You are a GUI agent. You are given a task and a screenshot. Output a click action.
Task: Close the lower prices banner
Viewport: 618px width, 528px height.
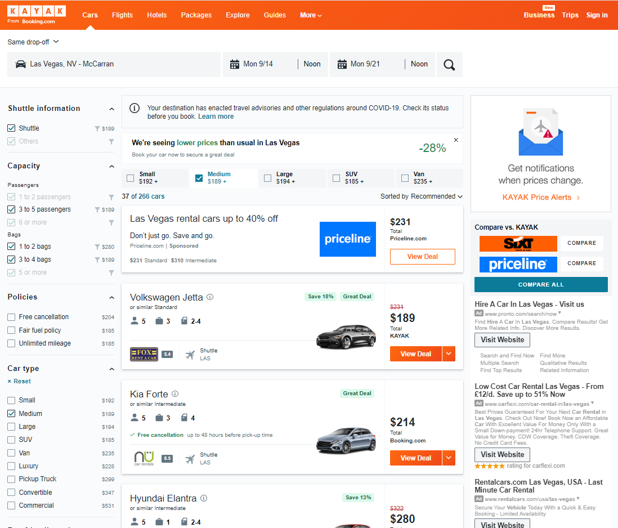point(456,140)
